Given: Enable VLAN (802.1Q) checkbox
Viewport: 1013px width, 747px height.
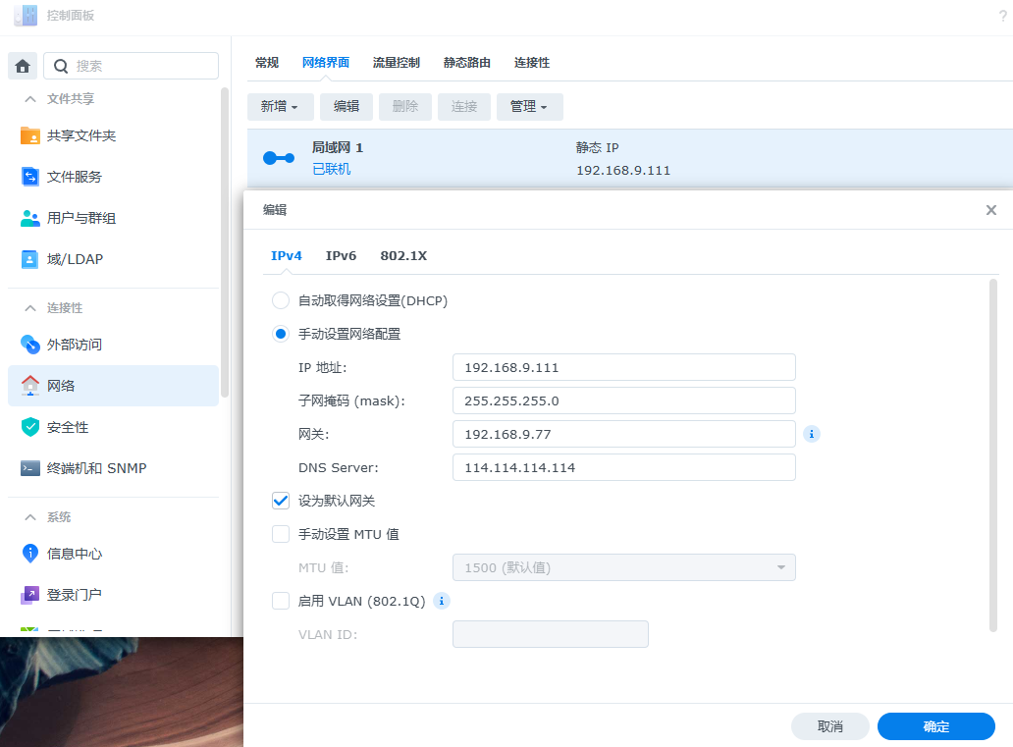Looking at the screenshot, I should pyautogui.click(x=281, y=601).
